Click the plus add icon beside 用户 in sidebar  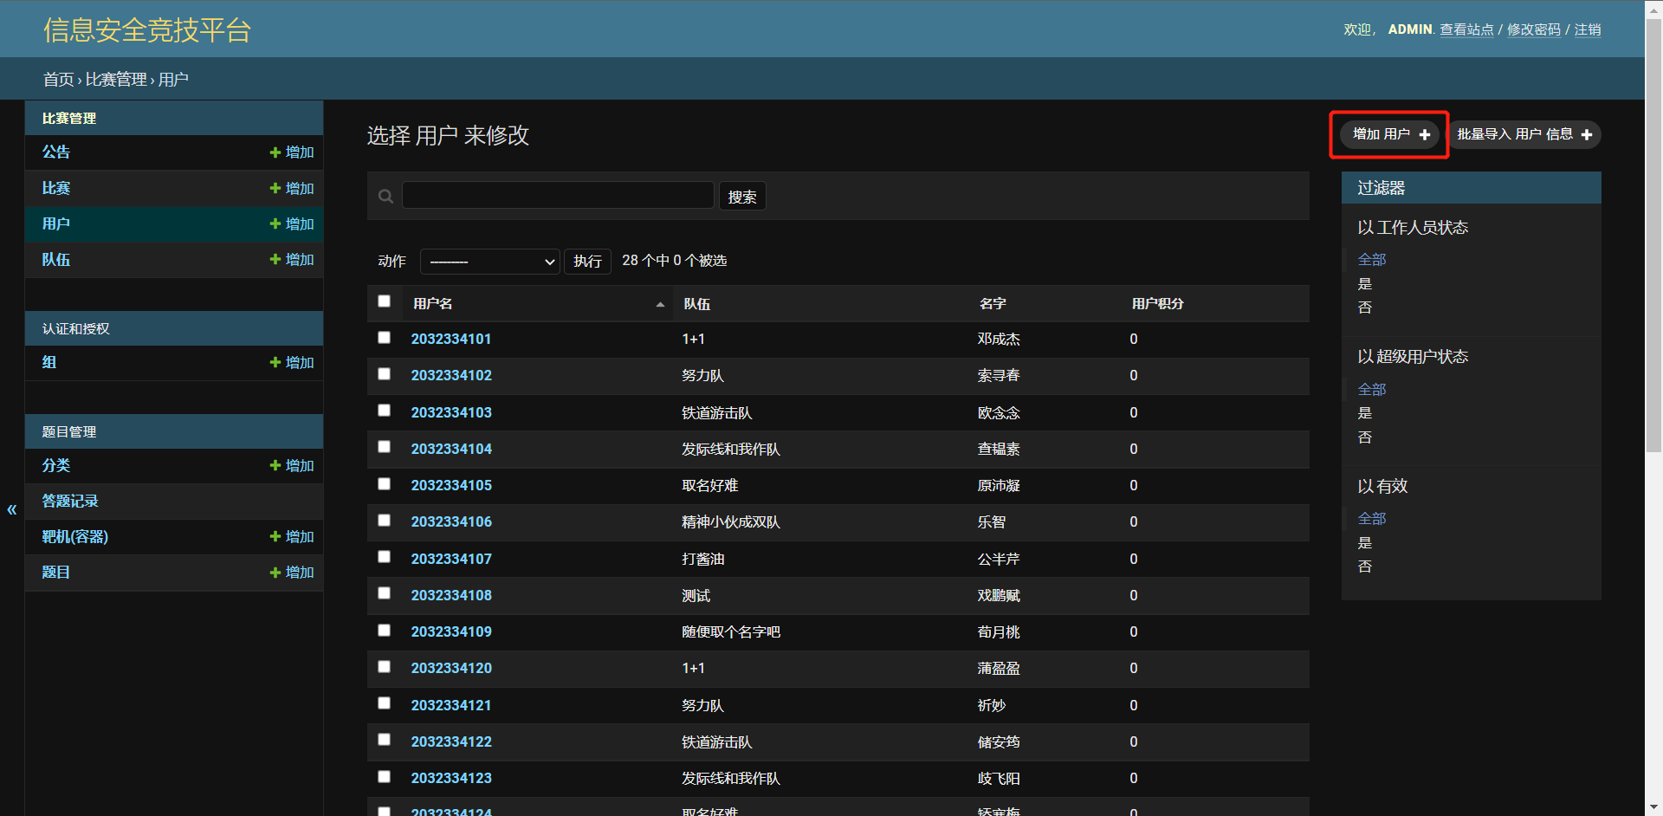(x=275, y=223)
